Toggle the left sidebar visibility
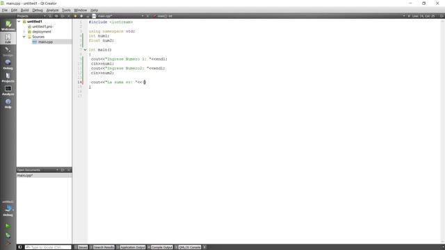Viewport: 445px width, 250px height. pyautogui.click(x=20, y=247)
